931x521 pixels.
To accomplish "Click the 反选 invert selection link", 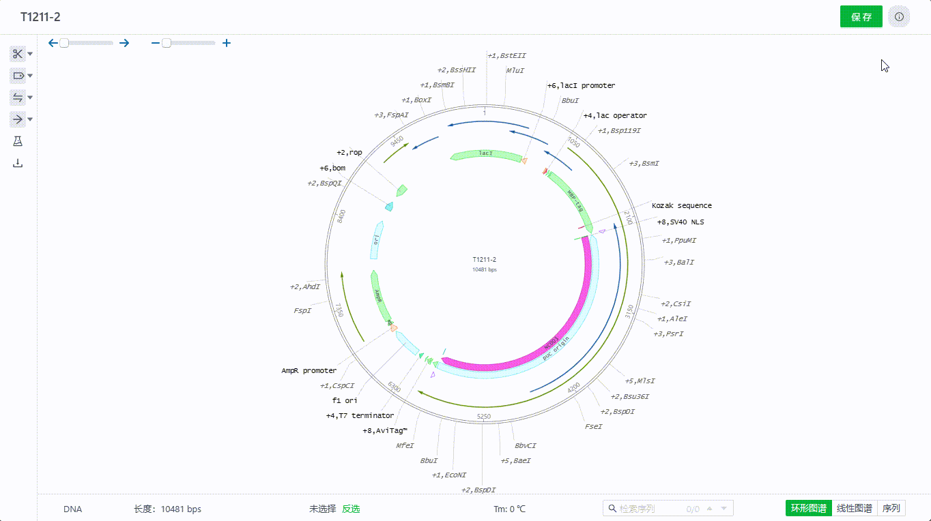I will [351, 509].
